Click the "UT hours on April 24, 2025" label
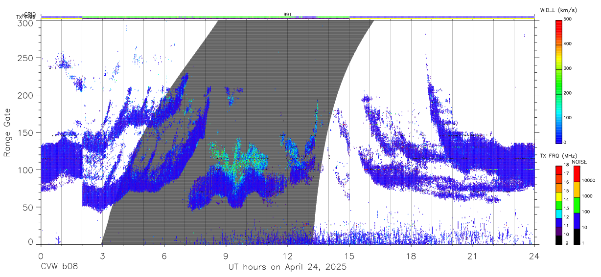 [x=287, y=267]
